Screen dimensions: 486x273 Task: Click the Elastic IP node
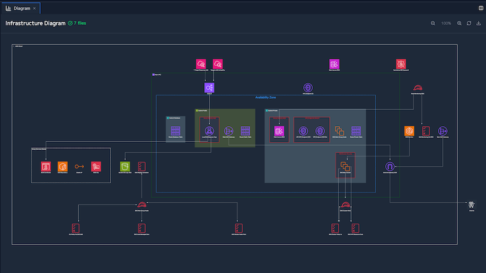pos(78,166)
